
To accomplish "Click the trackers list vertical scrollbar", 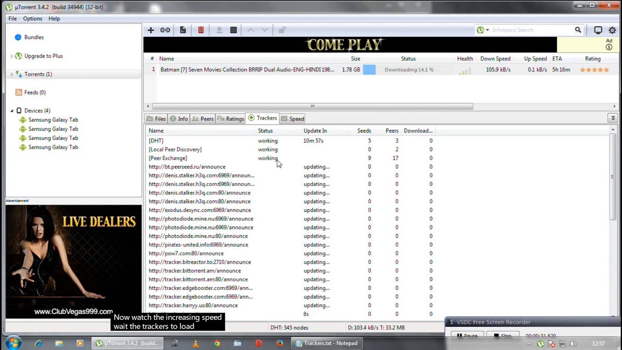I will (613, 176).
